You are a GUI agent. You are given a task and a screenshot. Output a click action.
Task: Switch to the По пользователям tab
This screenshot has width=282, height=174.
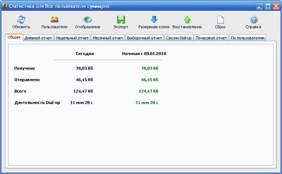(x=248, y=38)
